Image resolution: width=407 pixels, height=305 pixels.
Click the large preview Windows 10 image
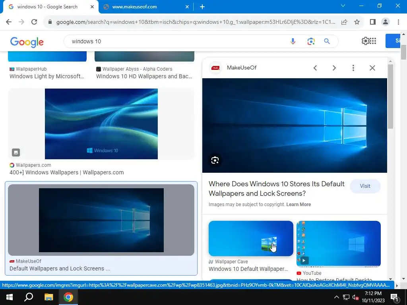point(295,125)
